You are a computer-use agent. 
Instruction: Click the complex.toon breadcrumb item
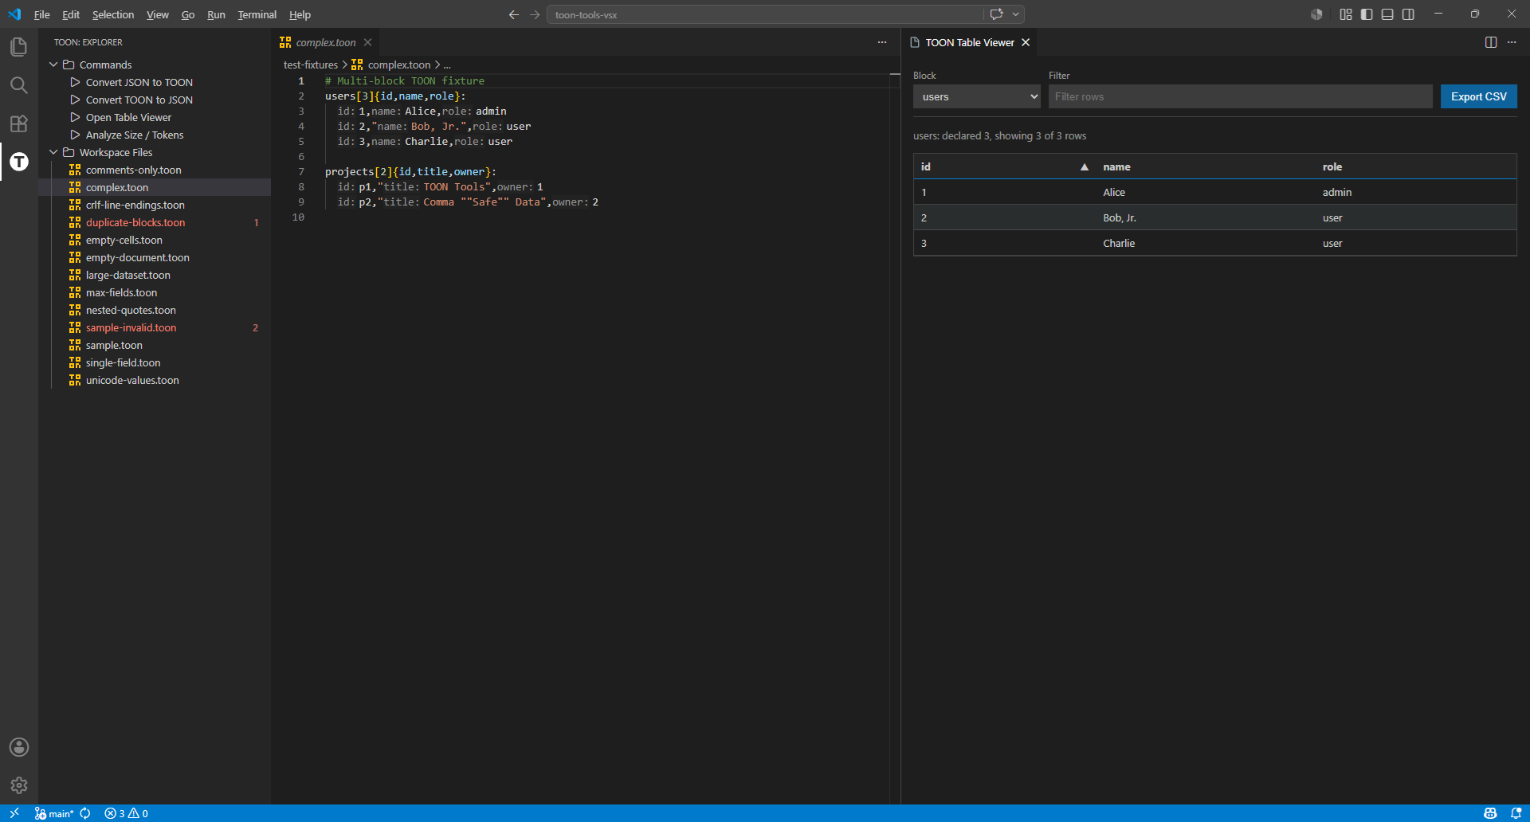click(x=398, y=65)
